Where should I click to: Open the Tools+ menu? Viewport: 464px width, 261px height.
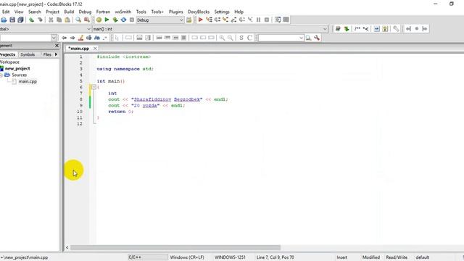(x=157, y=12)
